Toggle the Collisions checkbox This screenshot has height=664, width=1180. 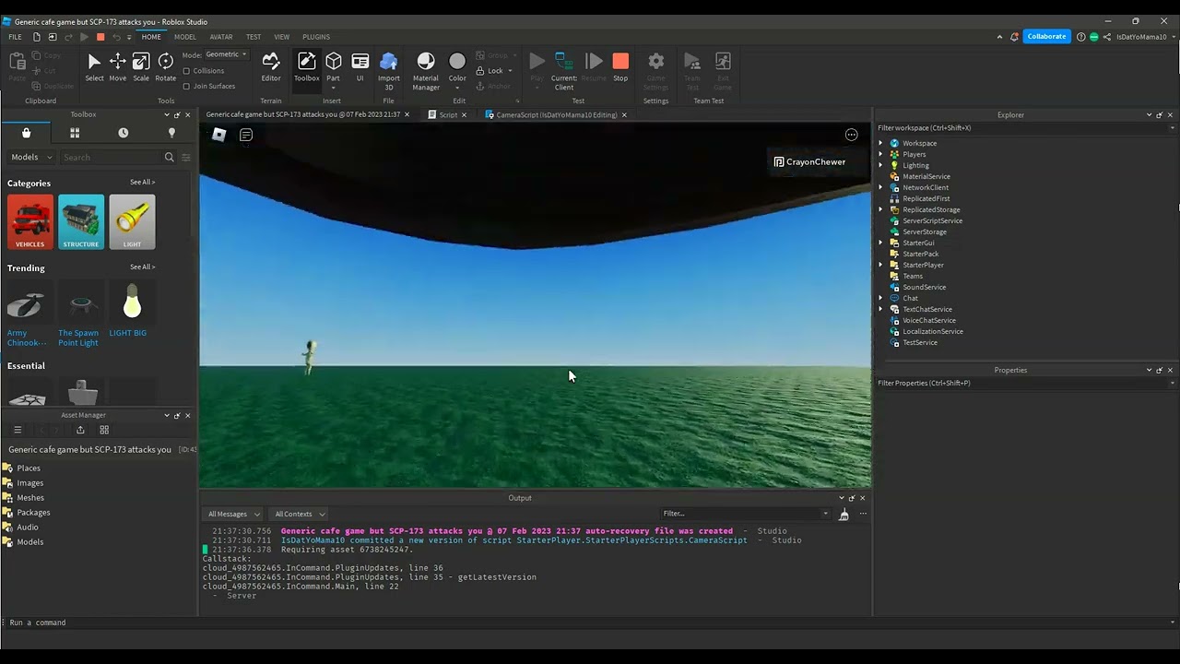coord(186,71)
